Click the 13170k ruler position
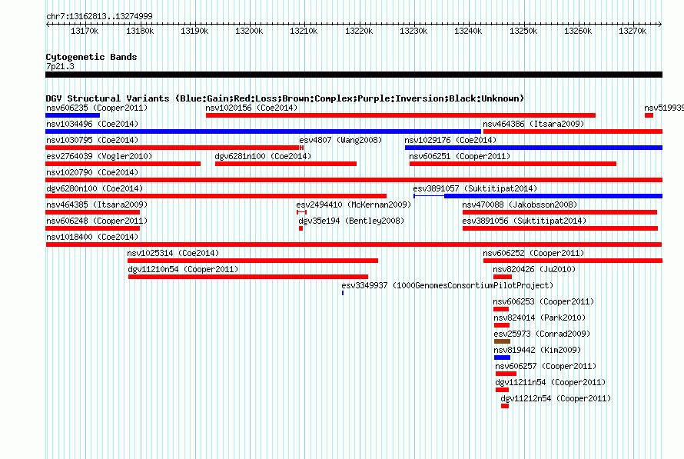 pos(85,31)
